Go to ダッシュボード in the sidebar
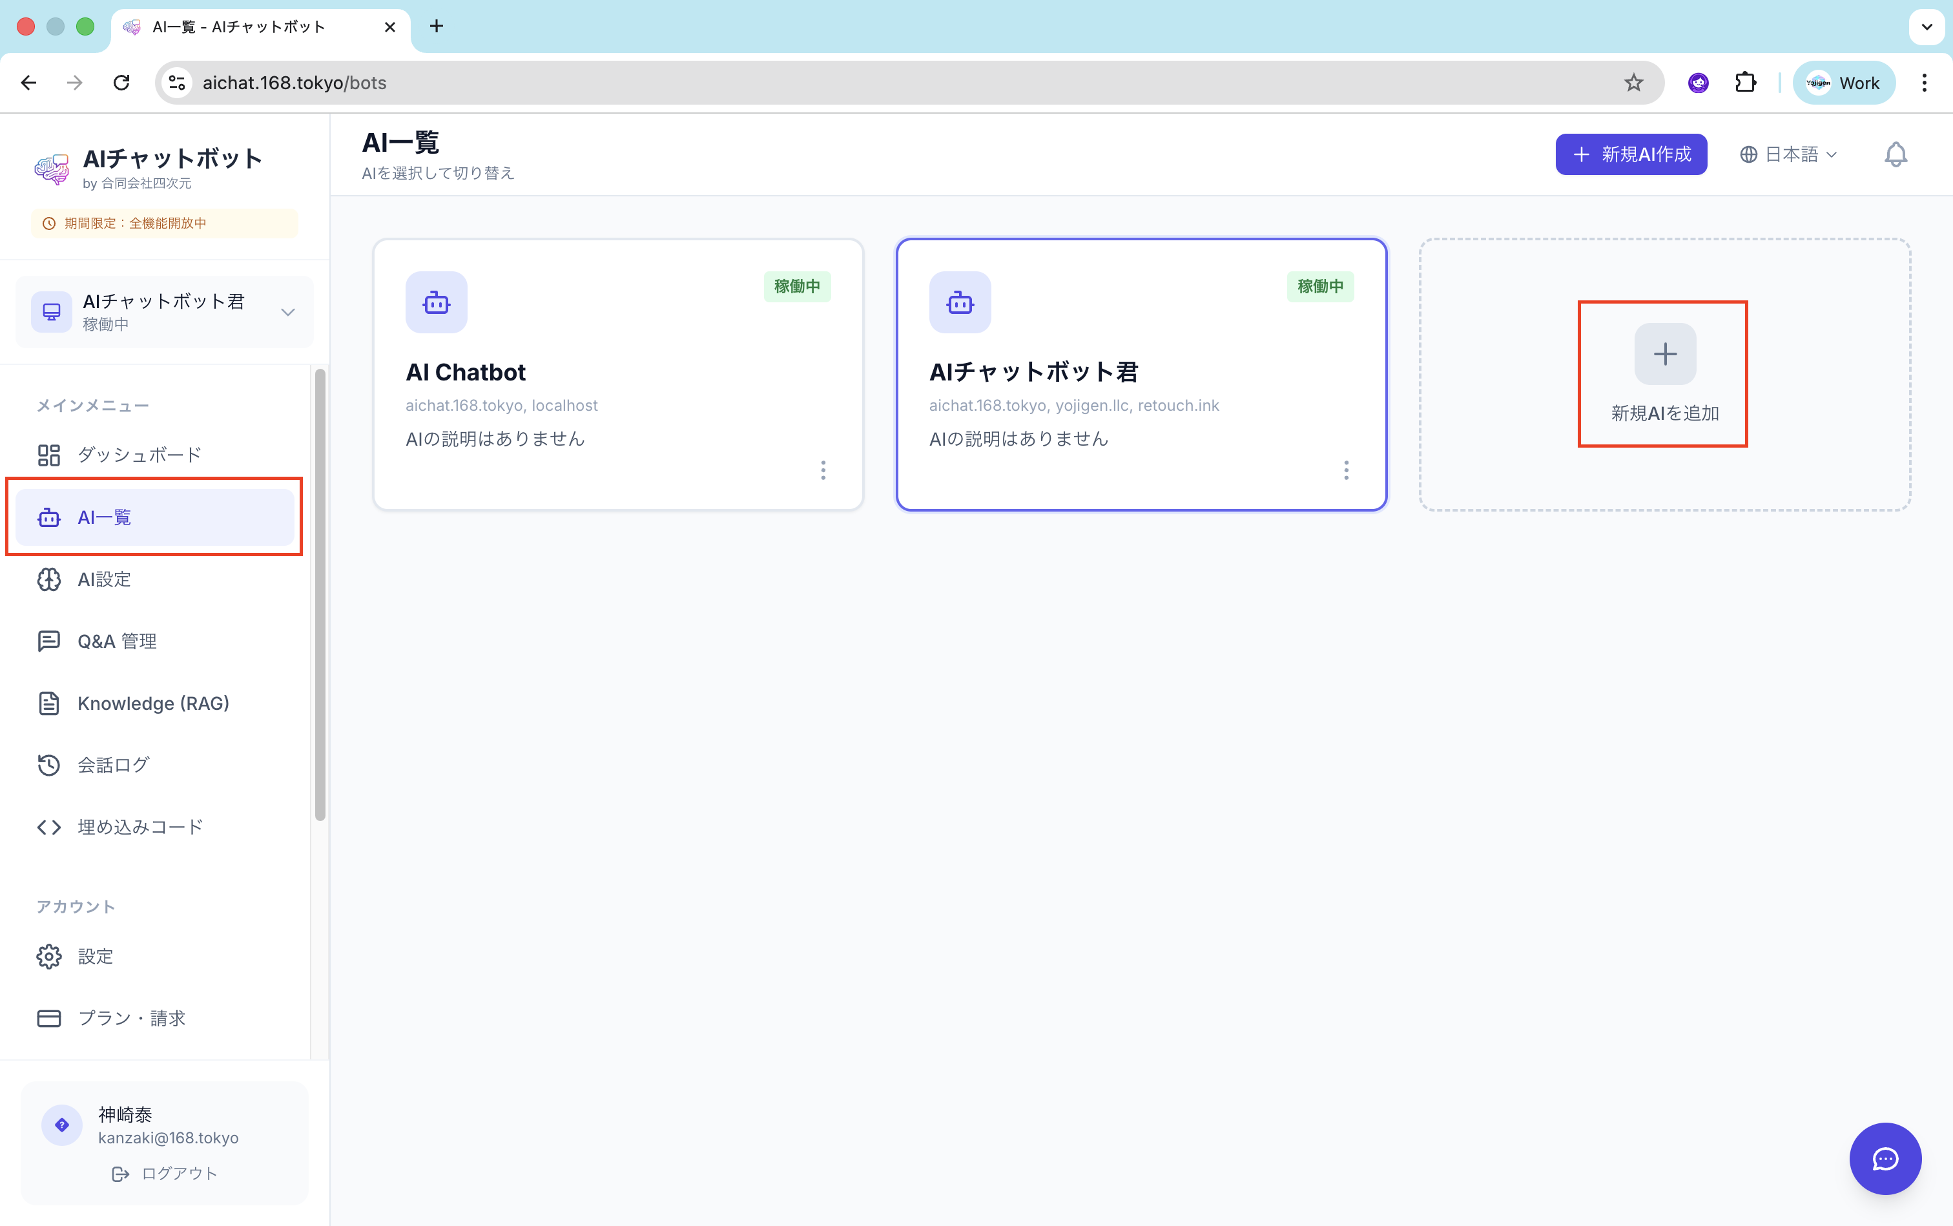Screen dimensions: 1953x1226 [x=139, y=455]
